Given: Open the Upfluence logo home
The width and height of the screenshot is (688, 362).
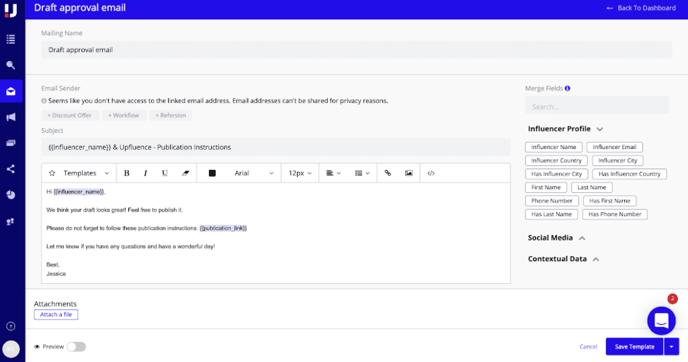Looking at the screenshot, I should pos(11,9).
